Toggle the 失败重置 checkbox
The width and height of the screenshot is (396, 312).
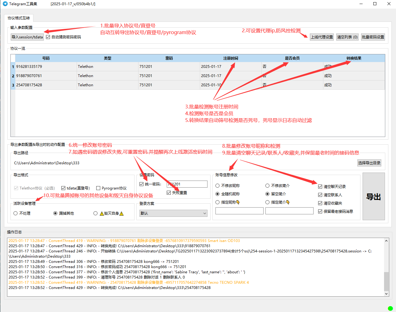click(x=177, y=193)
